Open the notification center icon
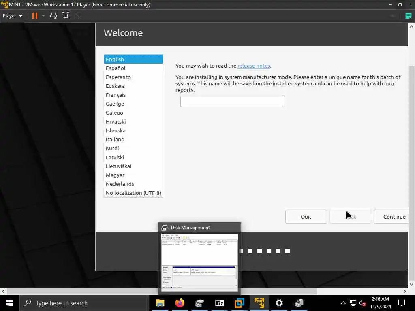The width and height of the screenshot is (415, 311). point(402,303)
